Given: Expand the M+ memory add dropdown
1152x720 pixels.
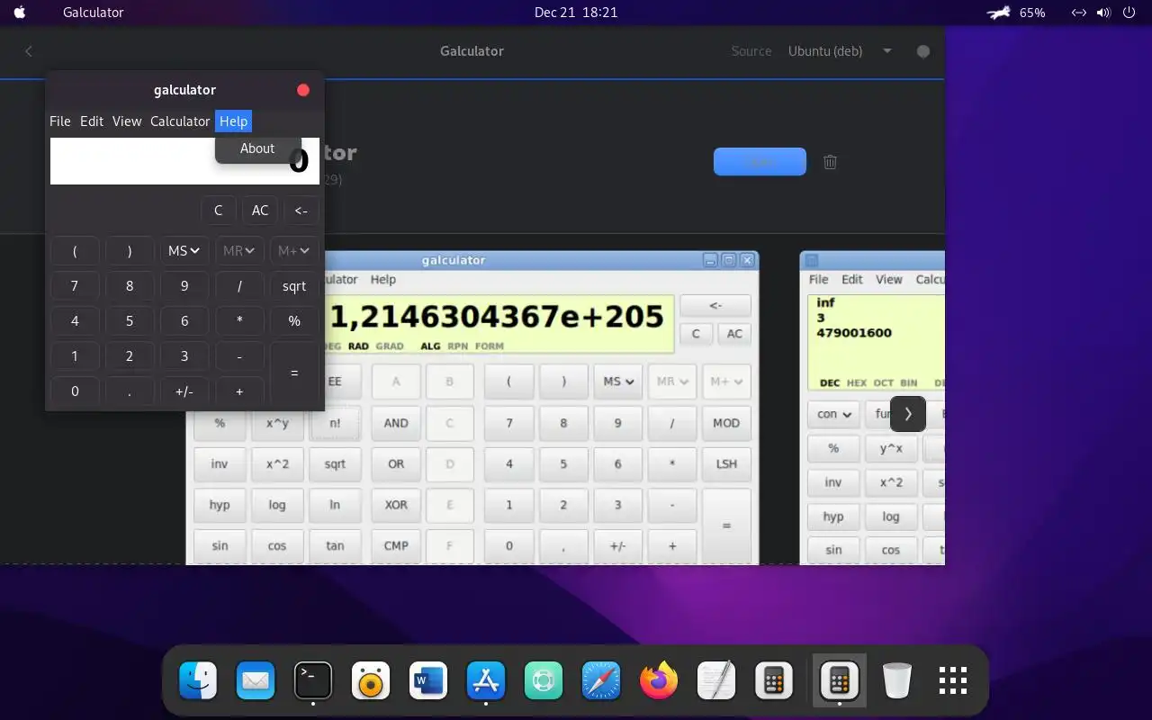Looking at the screenshot, I should point(294,251).
